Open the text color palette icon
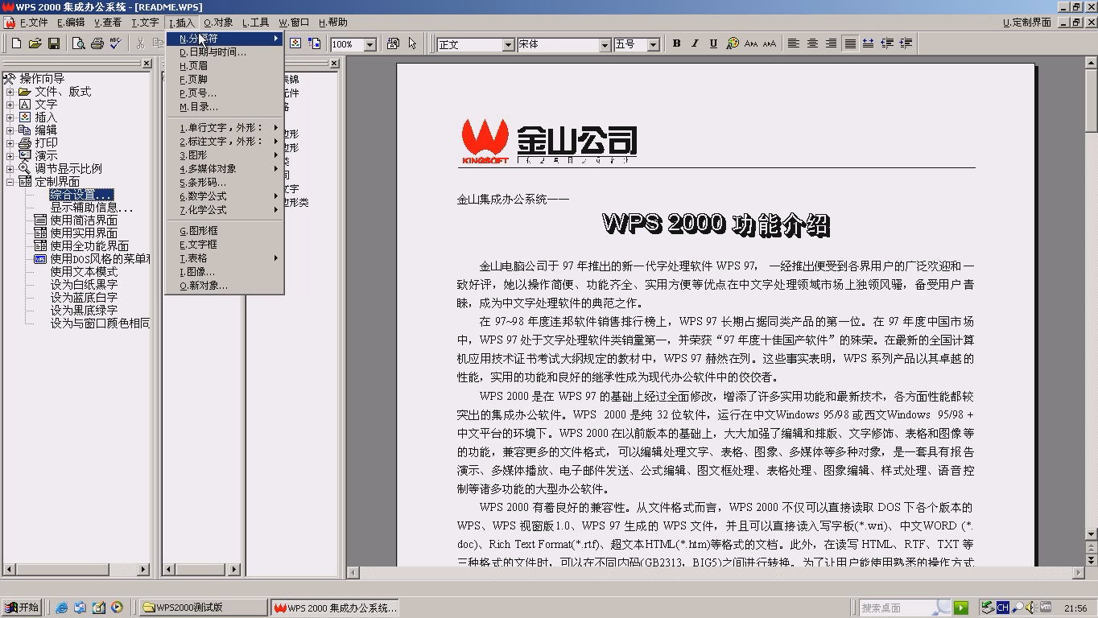Image resolution: width=1098 pixels, height=618 pixels. click(x=733, y=43)
